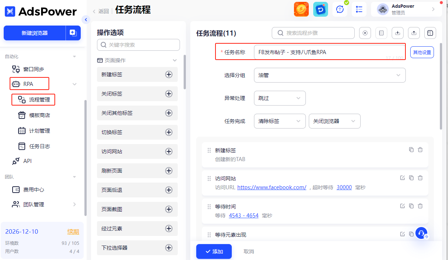The height and width of the screenshot is (260, 448).
Task: Edit the 访问网站 step
Action: 402,178
